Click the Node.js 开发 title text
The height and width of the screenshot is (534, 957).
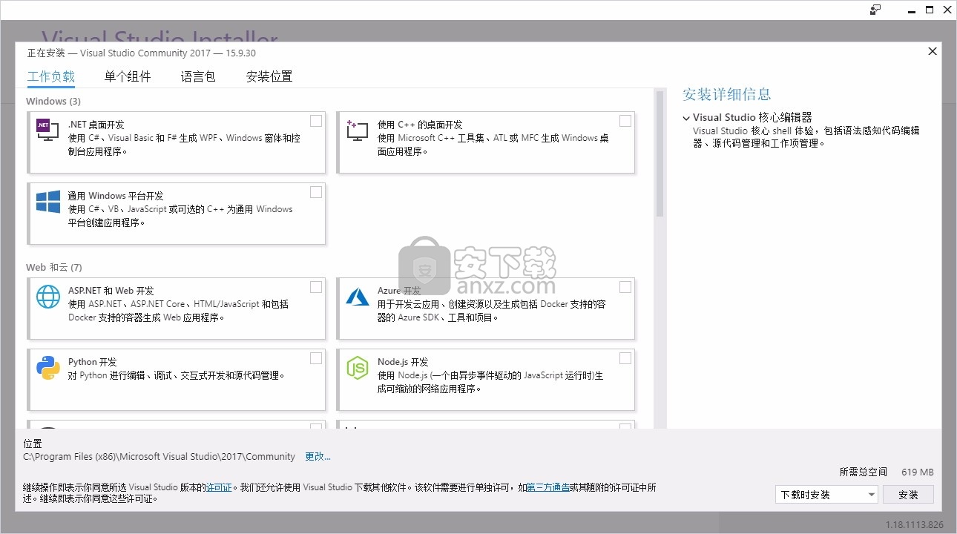tap(404, 362)
